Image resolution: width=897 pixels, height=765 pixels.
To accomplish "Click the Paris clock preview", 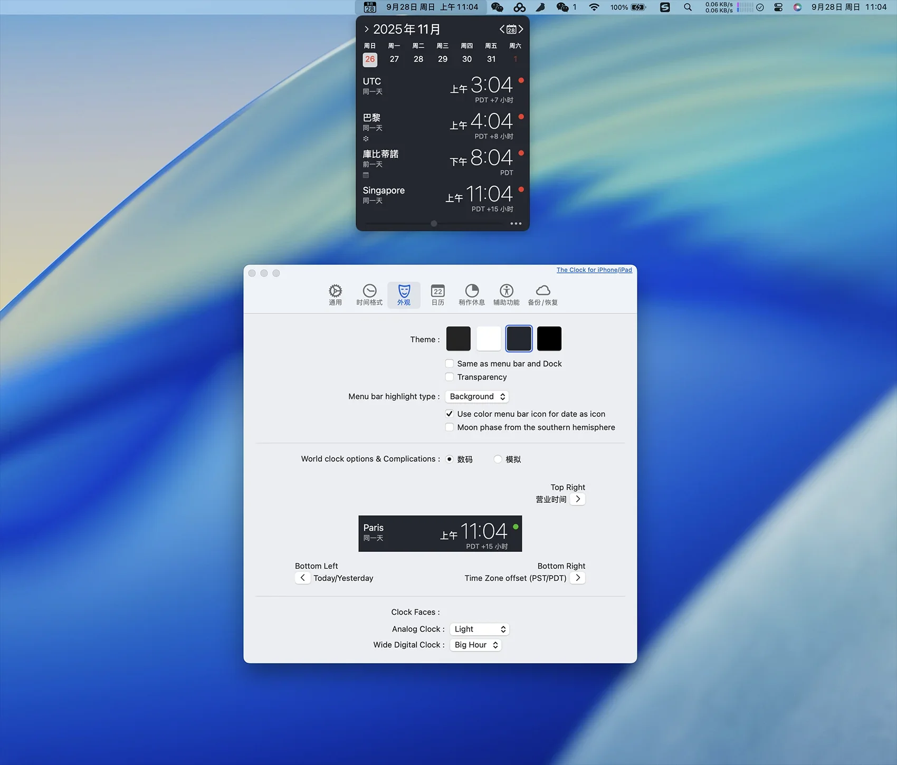I will pyautogui.click(x=440, y=534).
